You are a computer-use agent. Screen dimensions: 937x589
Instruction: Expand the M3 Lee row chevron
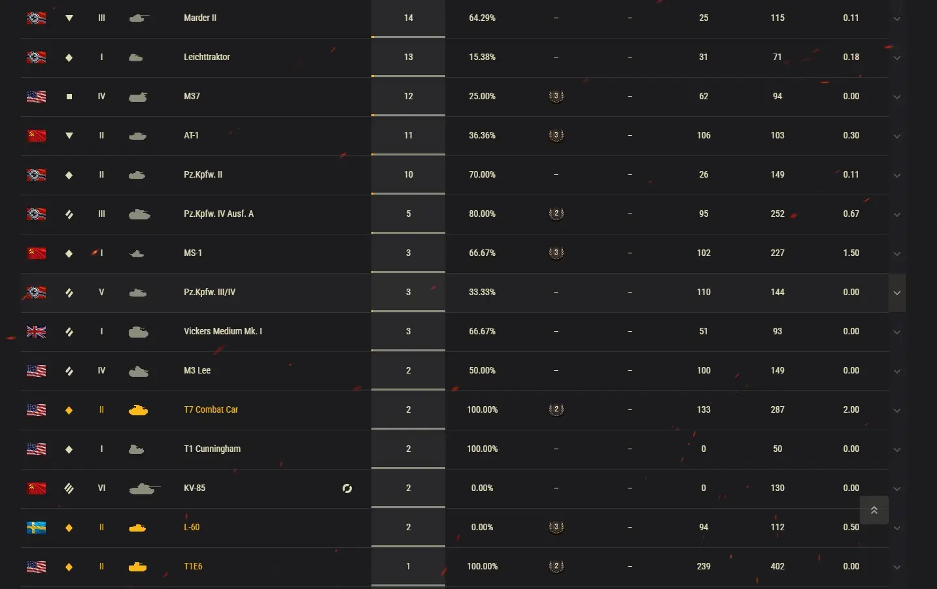tap(897, 372)
